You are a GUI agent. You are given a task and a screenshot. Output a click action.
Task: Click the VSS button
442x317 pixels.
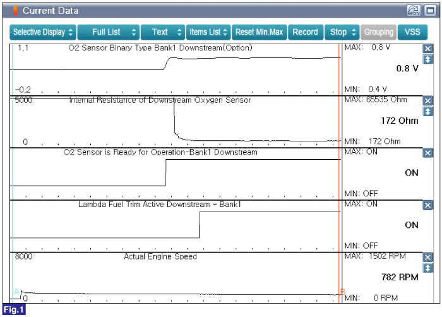412,32
